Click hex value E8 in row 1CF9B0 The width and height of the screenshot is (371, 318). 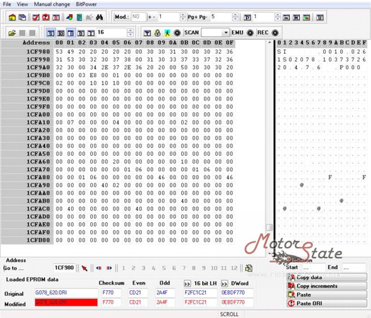[93, 75]
